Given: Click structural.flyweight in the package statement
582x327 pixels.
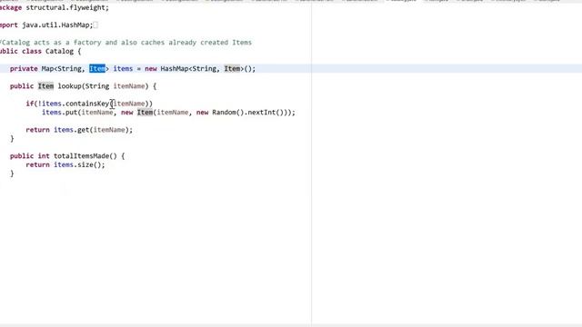Looking at the screenshot, I should pyautogui.click(x=66, y=7).
